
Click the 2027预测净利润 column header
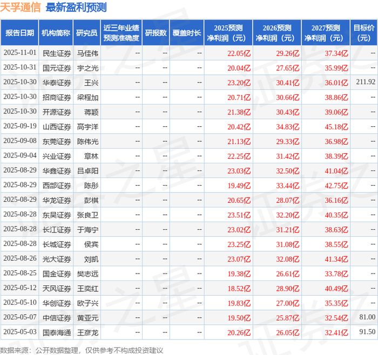tap(326, 33)
